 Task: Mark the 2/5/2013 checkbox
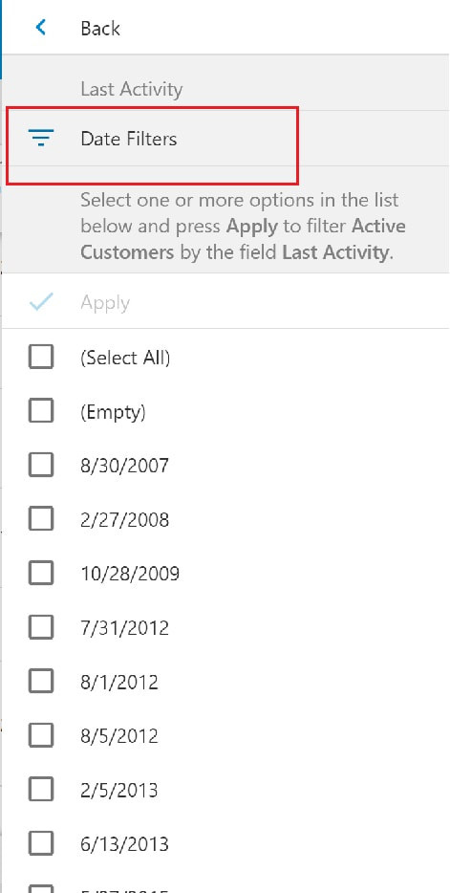coord(41,790)
